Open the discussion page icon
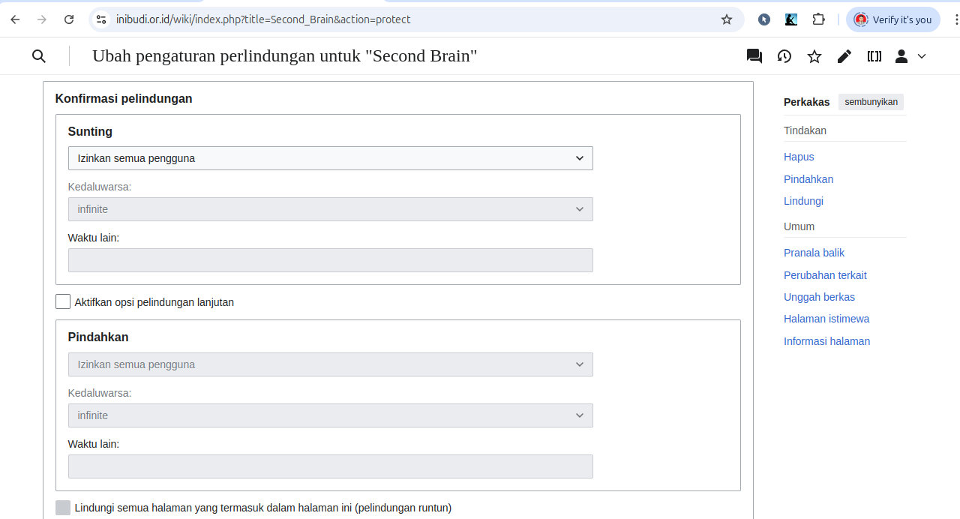The width and height of the screenshot is (960, 519). 754,56
